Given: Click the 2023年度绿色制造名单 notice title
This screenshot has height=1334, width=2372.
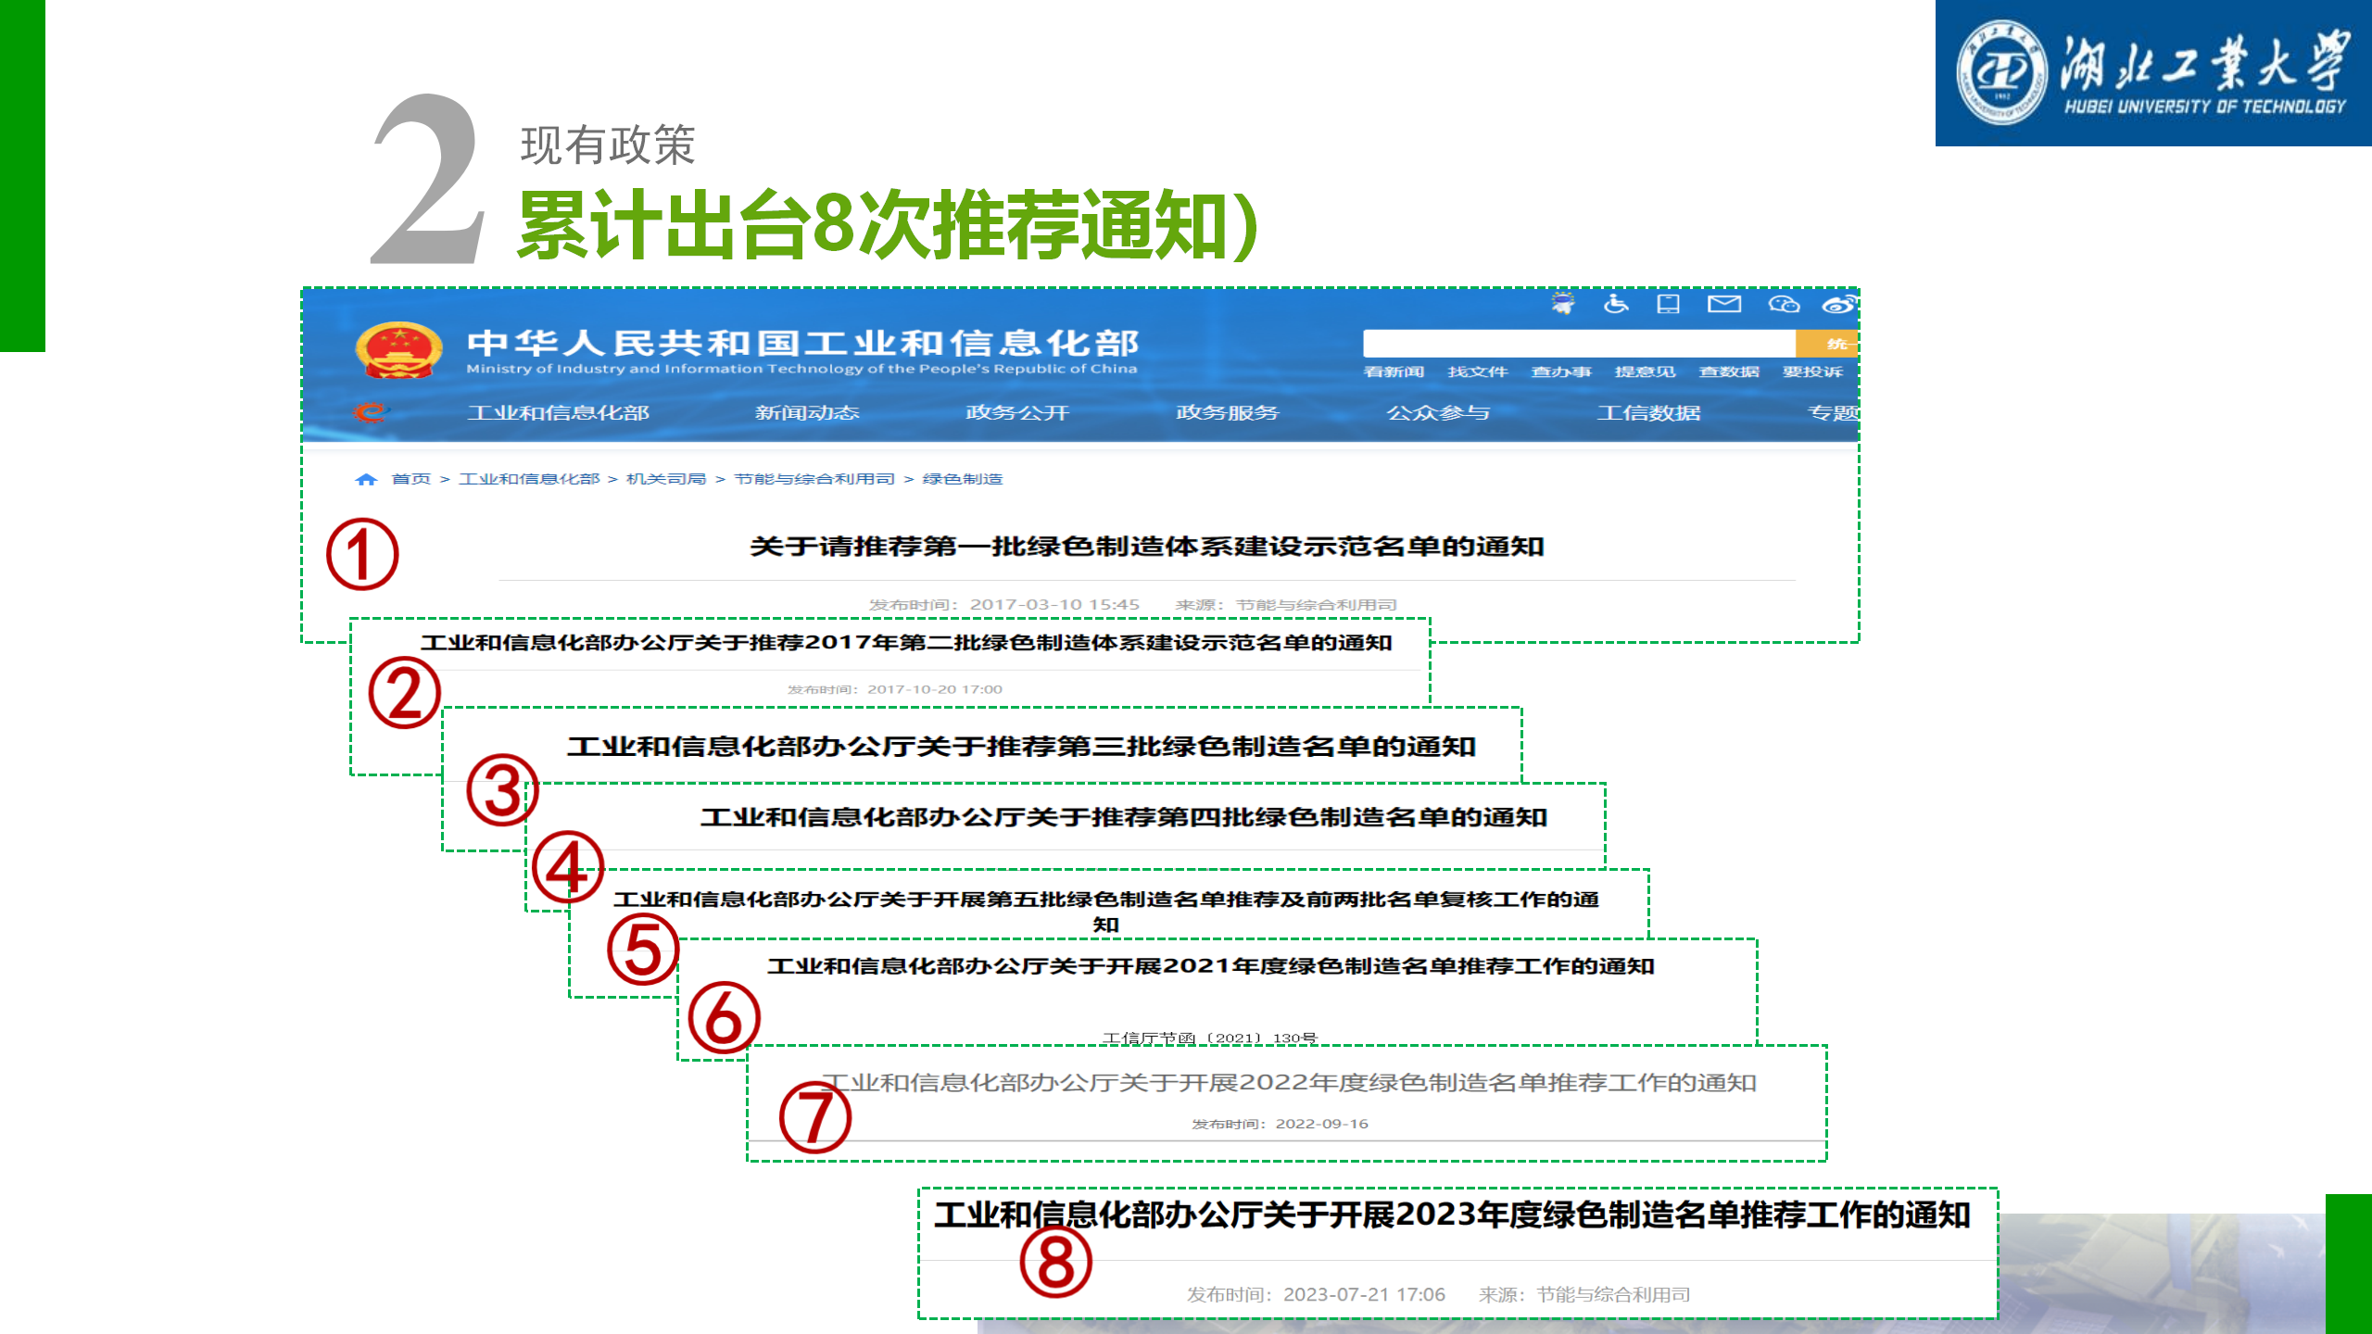Looking at the screenshot, I should click(x=1452, y=1215).
